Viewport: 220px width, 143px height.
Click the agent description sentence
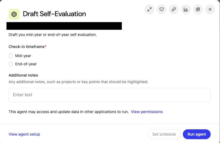[x=53, y=35]
